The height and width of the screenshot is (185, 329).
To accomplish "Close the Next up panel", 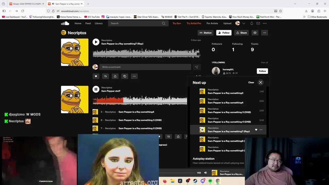I will 261,82.
